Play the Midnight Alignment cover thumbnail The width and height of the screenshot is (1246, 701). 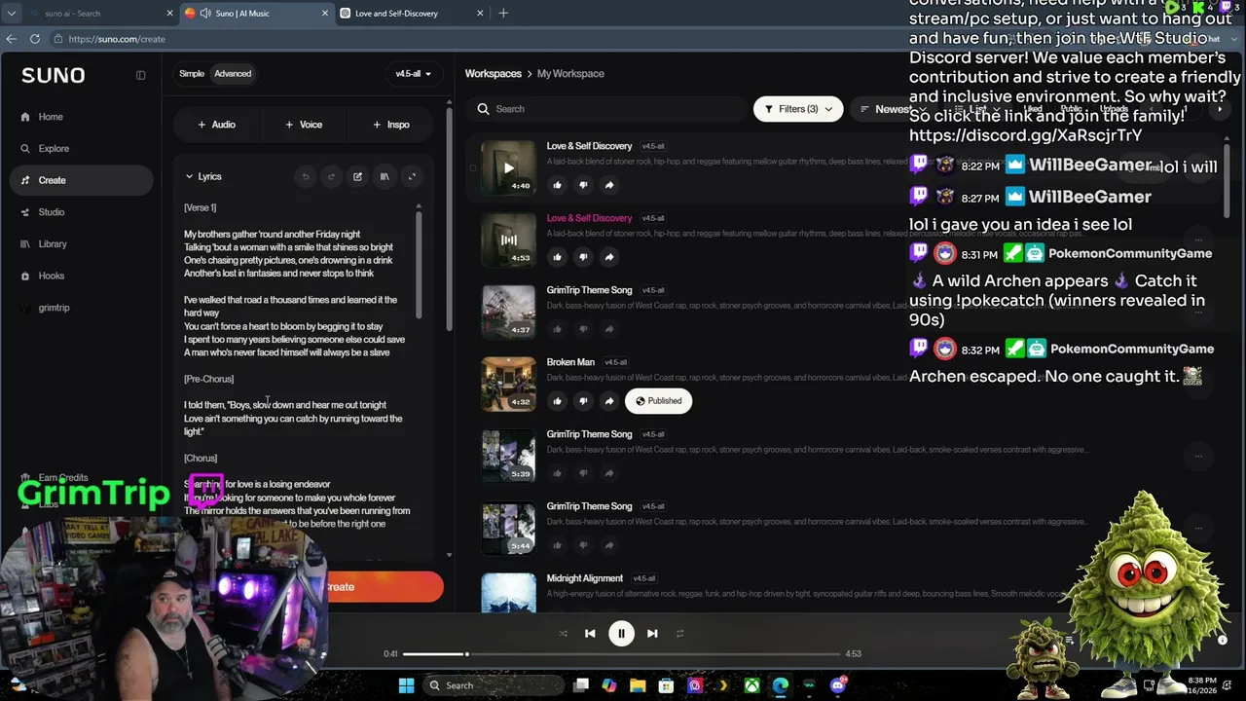coord(508,594)
